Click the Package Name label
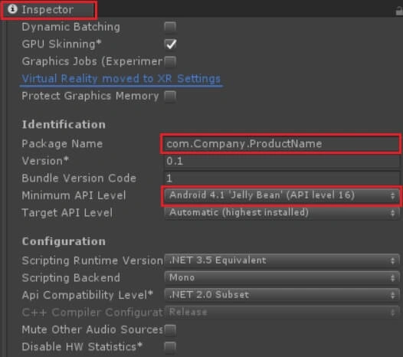 tap(62, 144)
